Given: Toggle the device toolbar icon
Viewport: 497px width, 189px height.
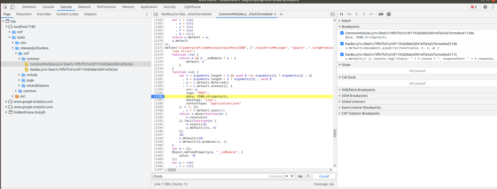Looking at the screenshot, I should [x=12, y=6].
